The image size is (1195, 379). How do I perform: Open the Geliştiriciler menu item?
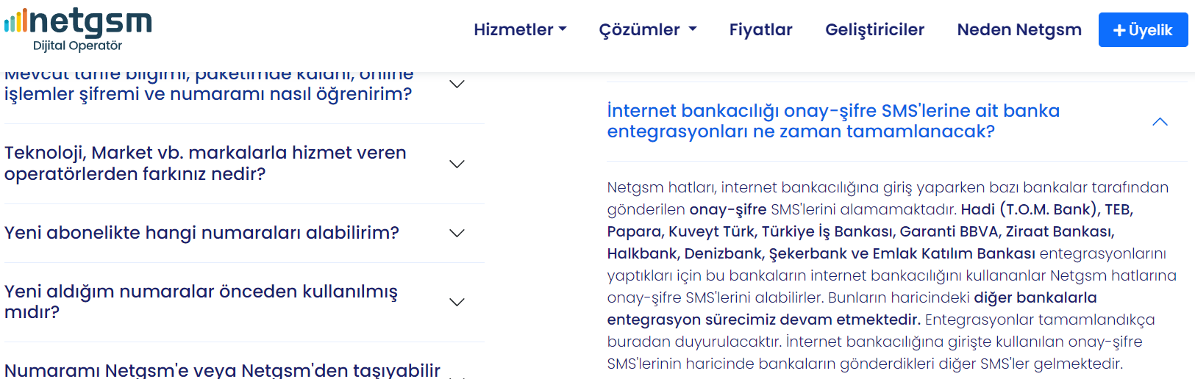[874, 30]
